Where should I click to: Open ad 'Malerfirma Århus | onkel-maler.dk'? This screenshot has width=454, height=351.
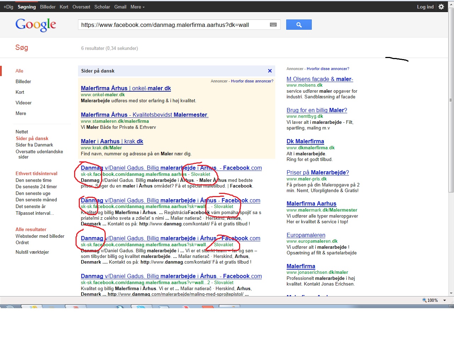pos(126,88)
